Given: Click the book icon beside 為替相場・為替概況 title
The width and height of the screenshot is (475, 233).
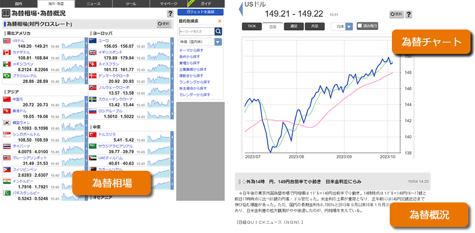Looking at the screenshot, I should 6,12.
